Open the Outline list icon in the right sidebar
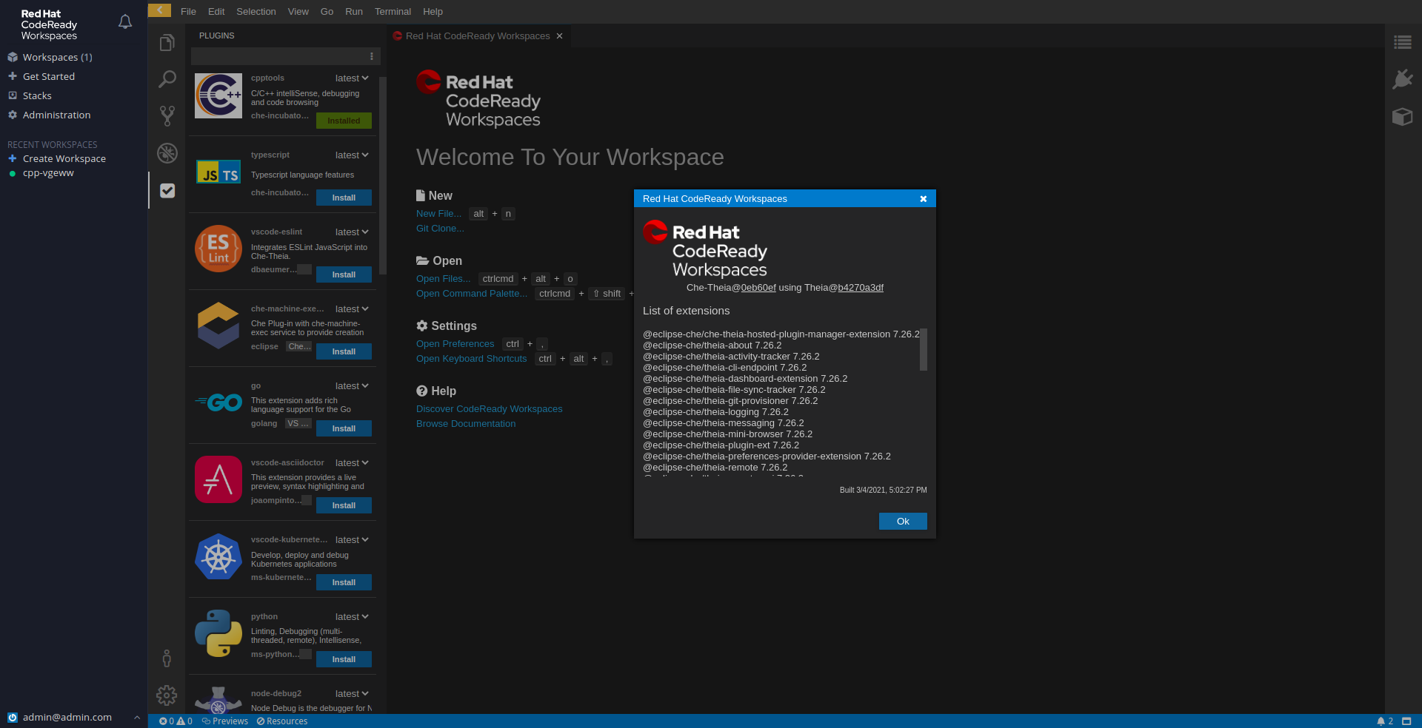The width and height of the screenshot is (1422, 728). coord(1402,43)
